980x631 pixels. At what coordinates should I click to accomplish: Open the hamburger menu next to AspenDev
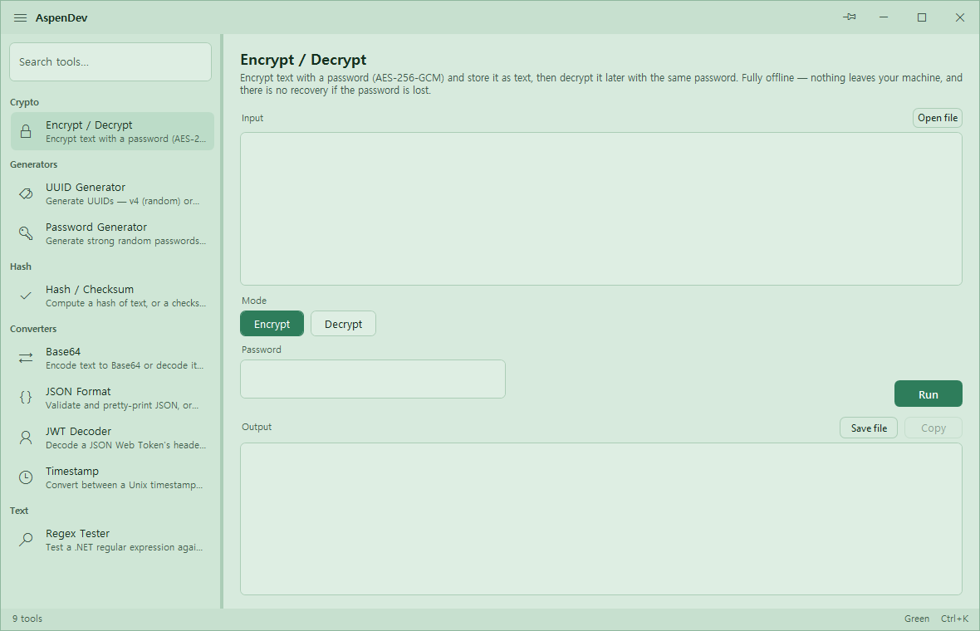pos(20,17)
